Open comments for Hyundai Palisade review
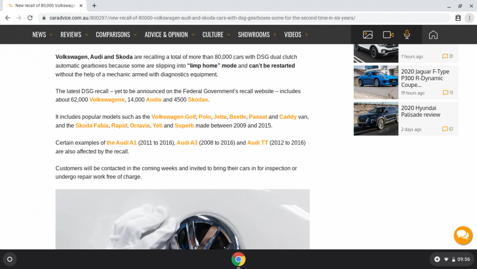The image size is (477, 269). (448, 129)
